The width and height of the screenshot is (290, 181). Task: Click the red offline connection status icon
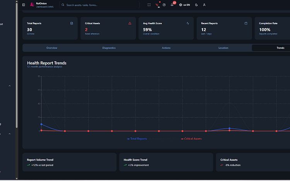(157, 5)
